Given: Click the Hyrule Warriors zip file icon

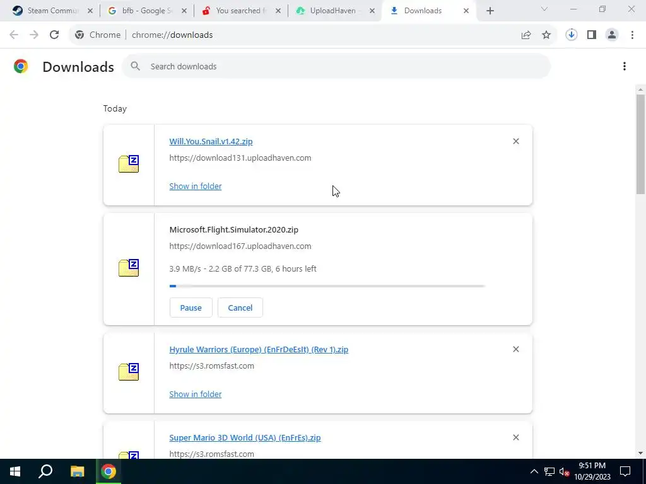Looking at the screenshot, I should click(129, 372).
